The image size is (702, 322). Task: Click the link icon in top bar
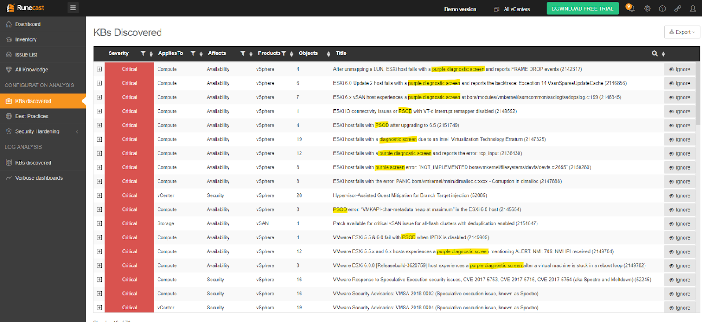[678, 9]
